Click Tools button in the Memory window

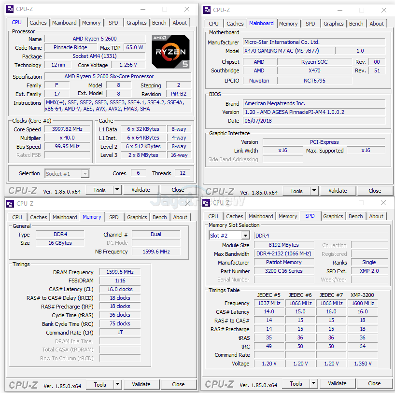100,385
